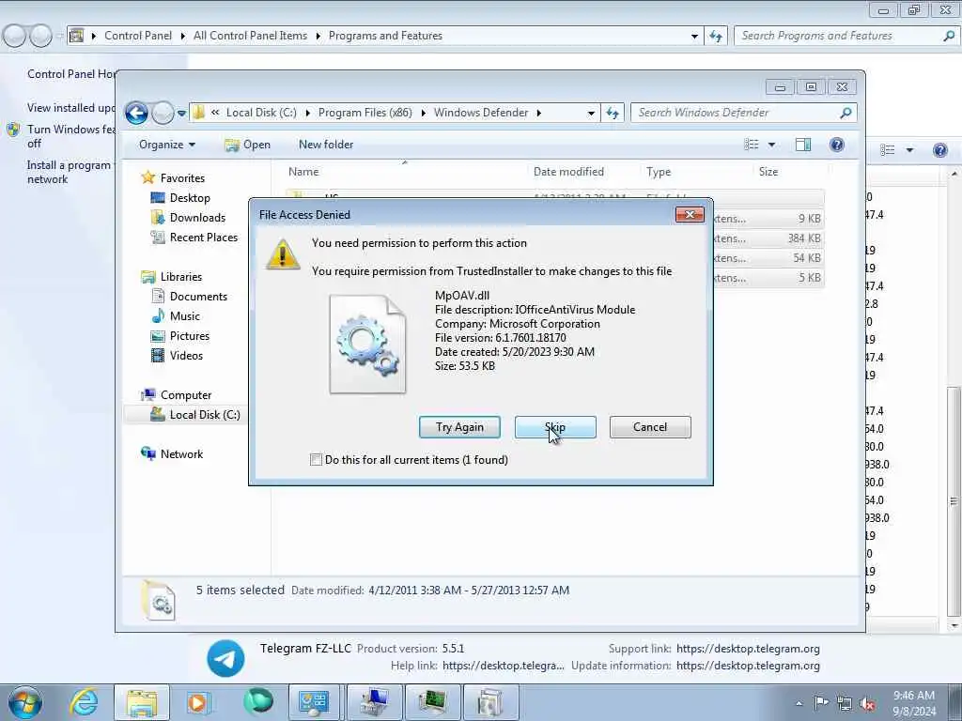
Task: Click Skip in File Access Denied dialog
Action: point(555,427)
